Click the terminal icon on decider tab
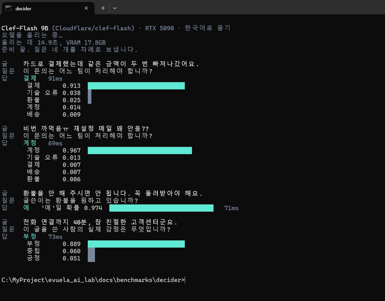The image size is (385, 301). coord(8,8)
